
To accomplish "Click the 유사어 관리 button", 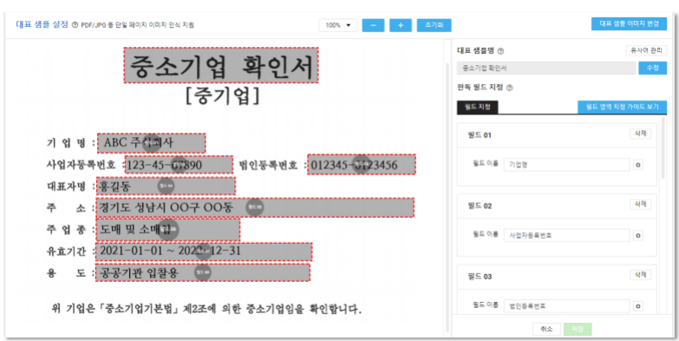I will [646, 50].
